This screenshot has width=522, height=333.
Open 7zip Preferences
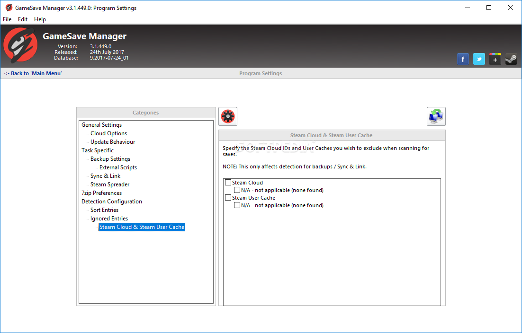101,193
